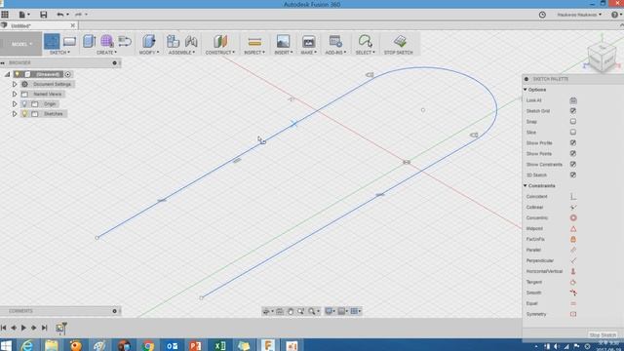Toggle the Show Constraints checkbox
Viewport: 624px width, 351px height.
pyautogui.click(x=573, y=164)
